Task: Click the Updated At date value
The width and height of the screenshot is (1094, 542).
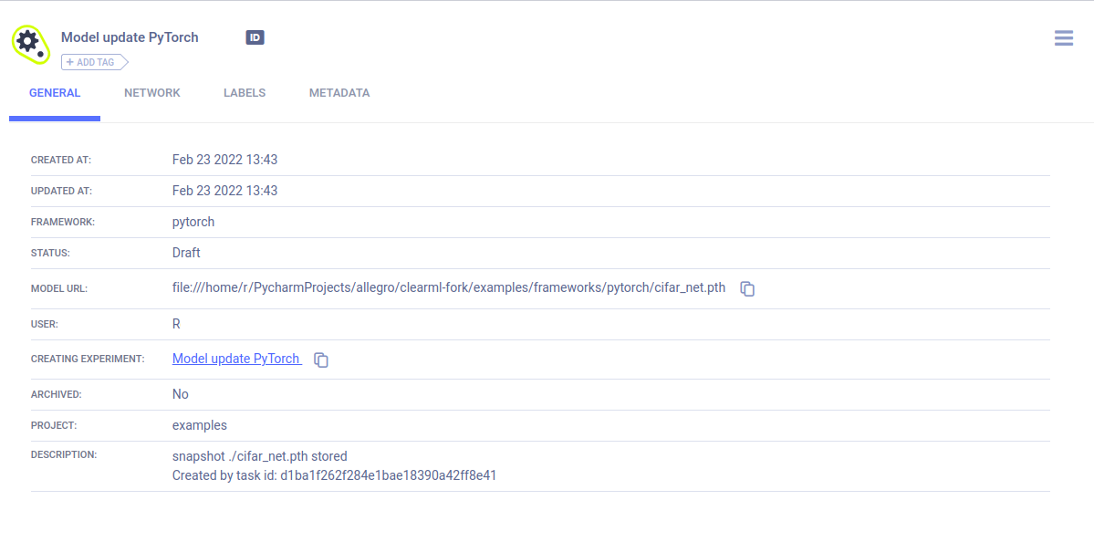Action: click(x=224, y=191)
